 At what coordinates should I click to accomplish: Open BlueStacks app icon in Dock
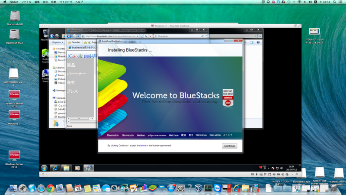pyautogui.click(x=153, y=188)
